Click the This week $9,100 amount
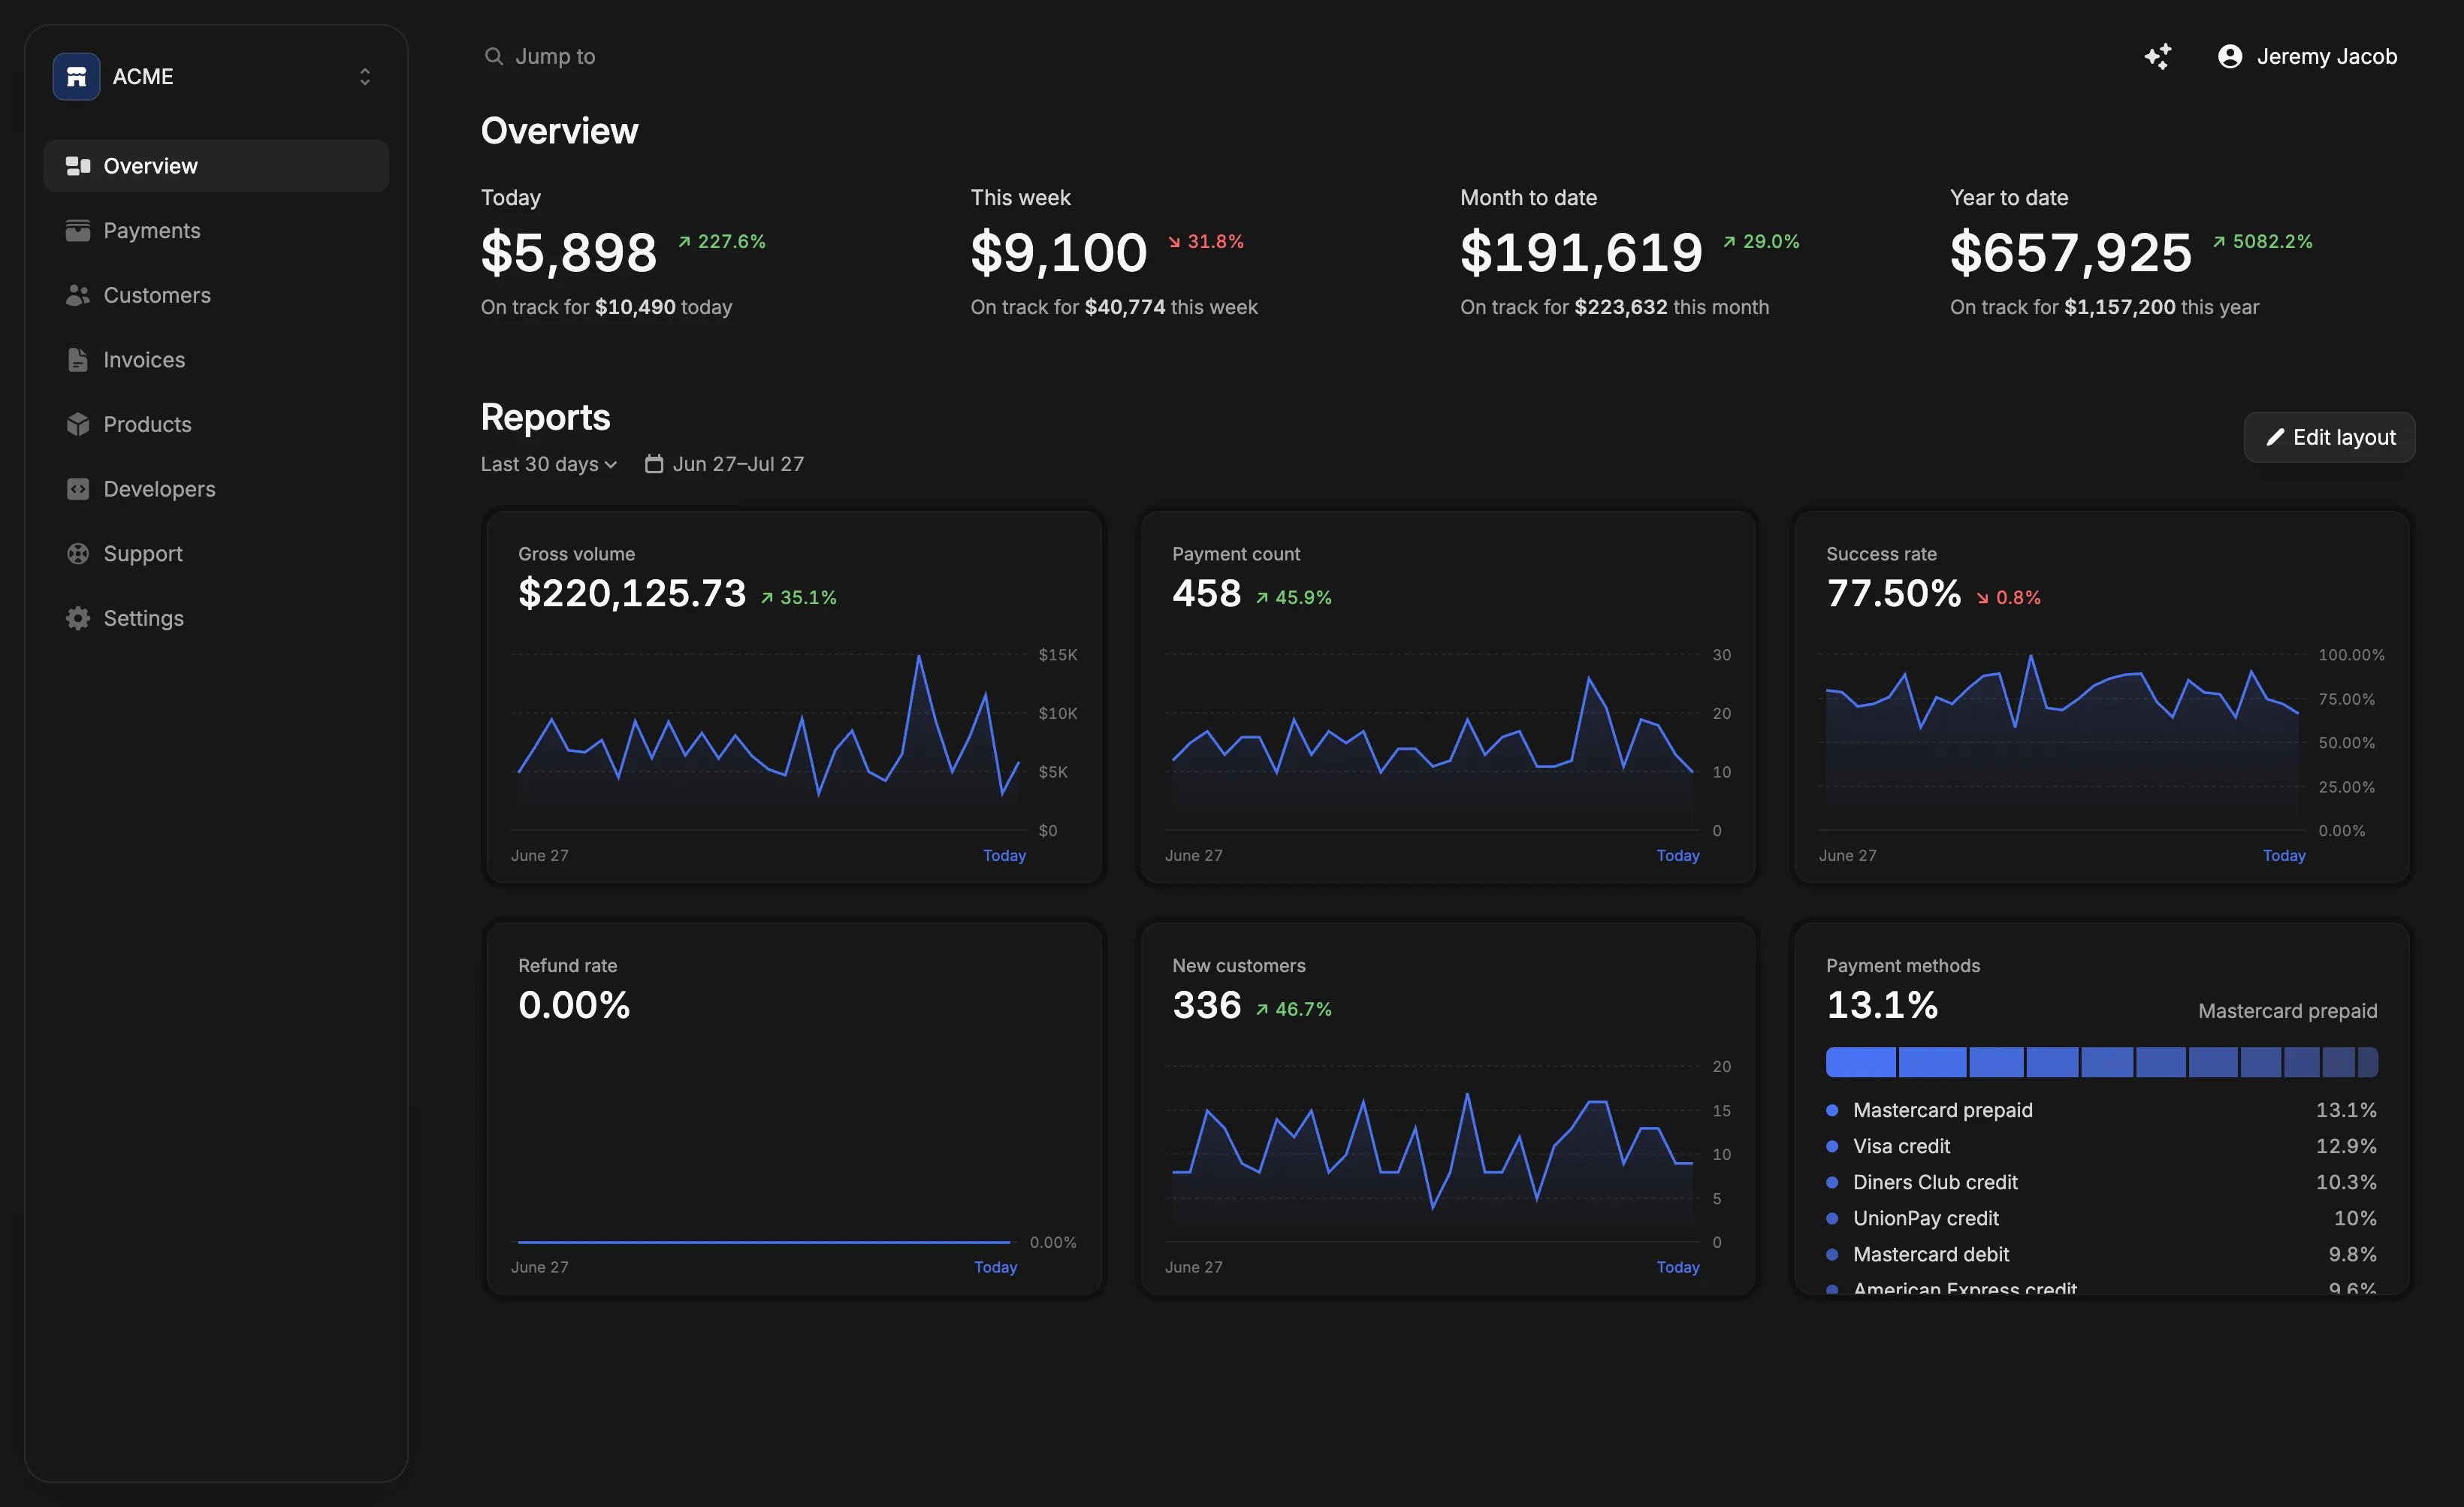Viewport: 2464px width, 1507px height. [x=1059, y=252]
